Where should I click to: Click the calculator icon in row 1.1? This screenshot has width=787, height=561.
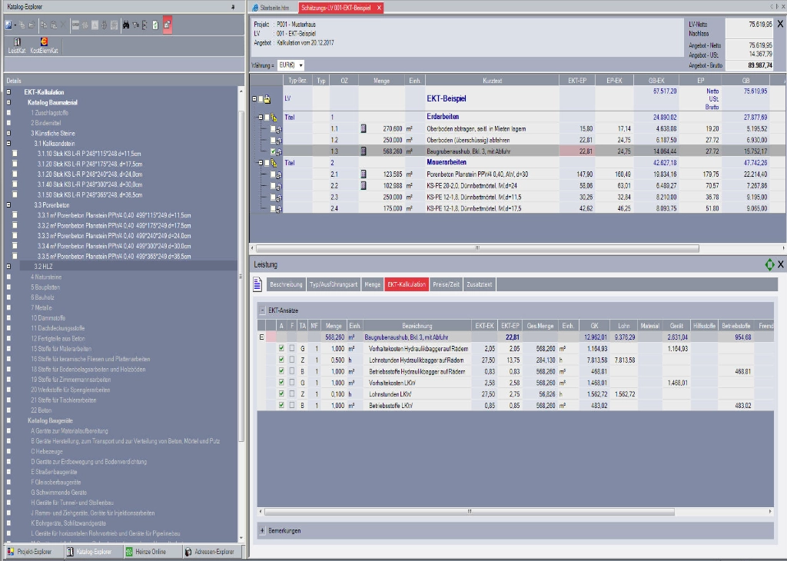364,128
